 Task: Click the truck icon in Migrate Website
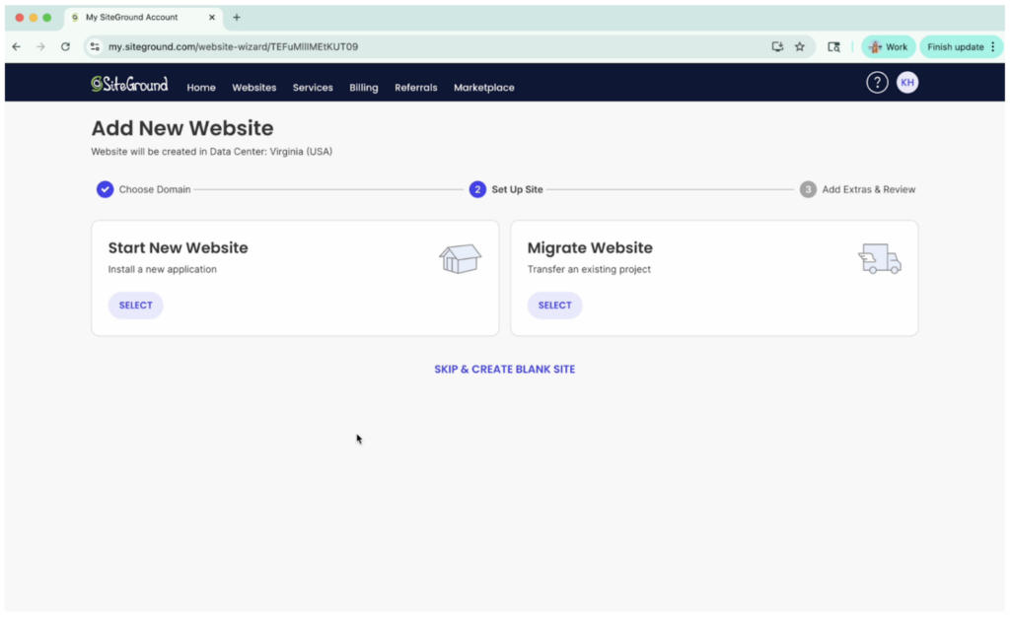pos(879,259)
